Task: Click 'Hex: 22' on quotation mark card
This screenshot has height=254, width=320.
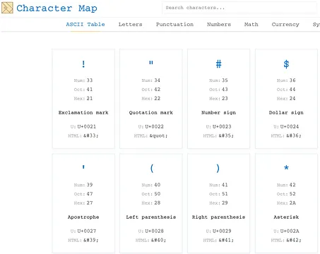Action: [151, 99]
